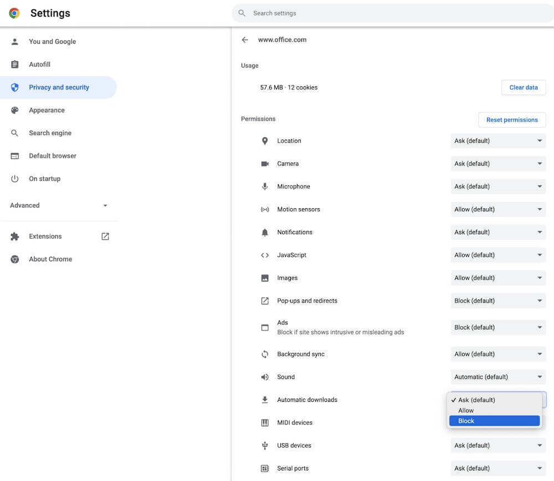Click the Camera icon in Permissions

tap(265, 164)
